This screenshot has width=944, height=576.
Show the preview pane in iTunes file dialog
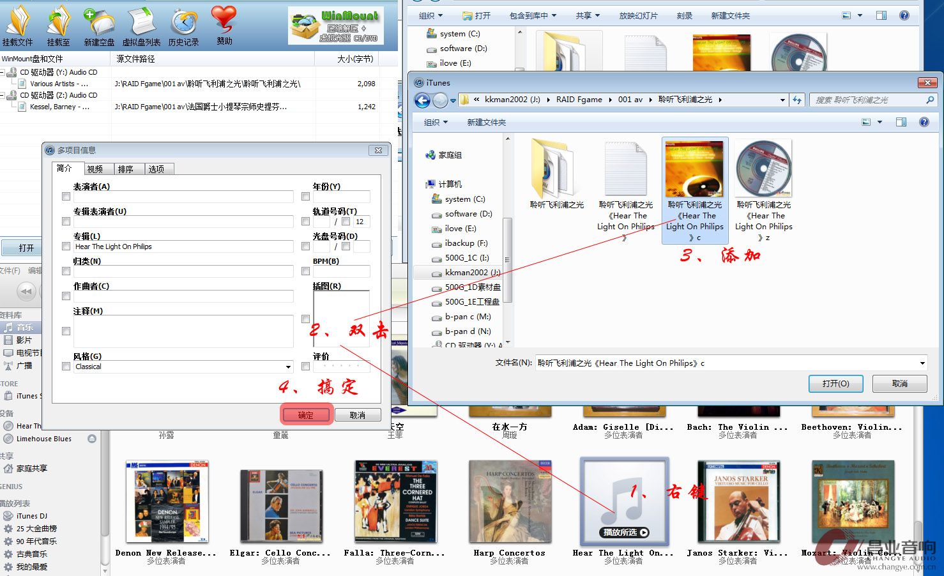click(x=901, y=122)
